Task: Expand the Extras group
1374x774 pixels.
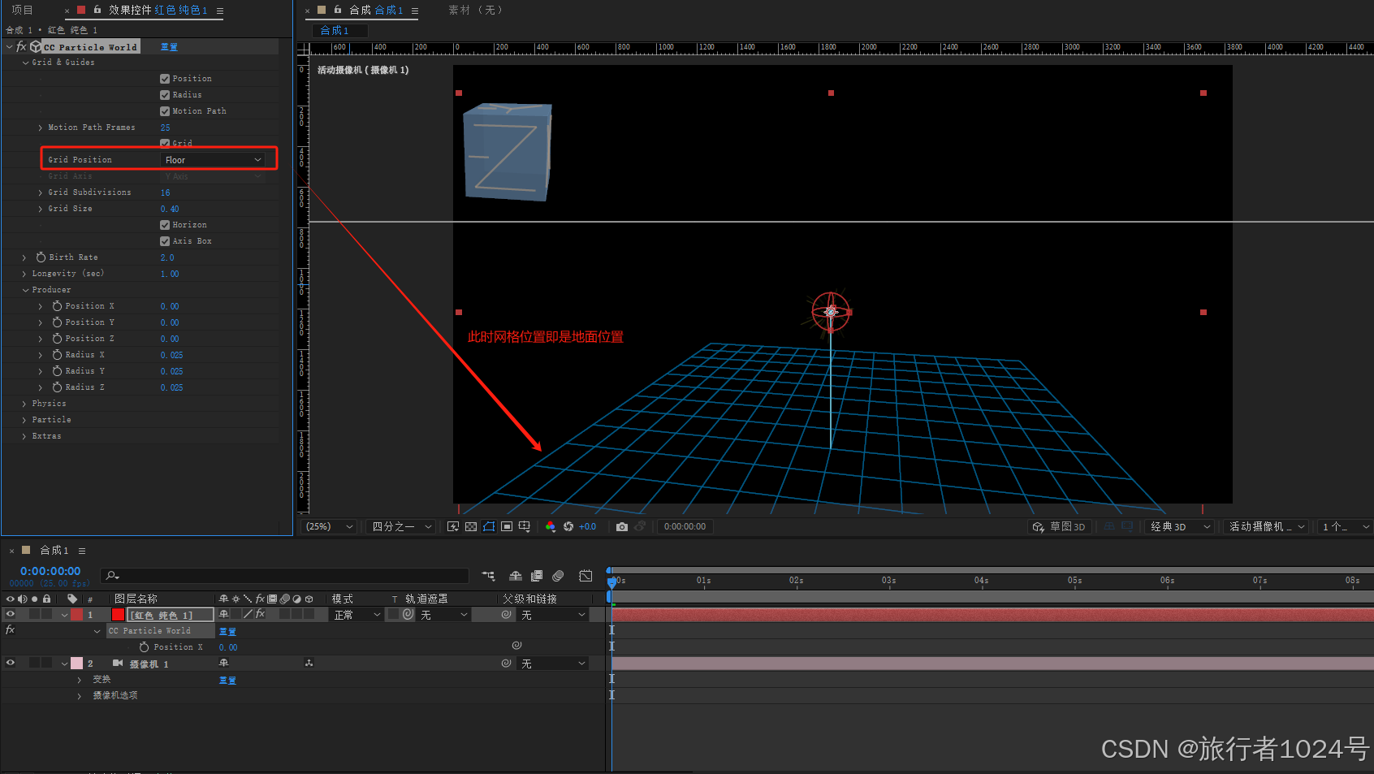Action: [x=24, y=436]
